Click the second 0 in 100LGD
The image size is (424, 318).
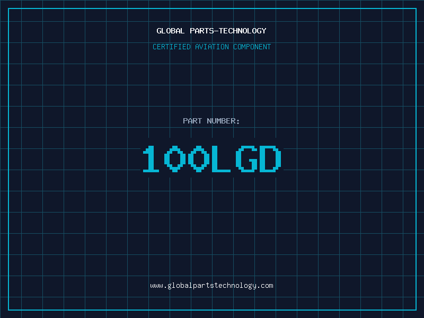point(198,160)
